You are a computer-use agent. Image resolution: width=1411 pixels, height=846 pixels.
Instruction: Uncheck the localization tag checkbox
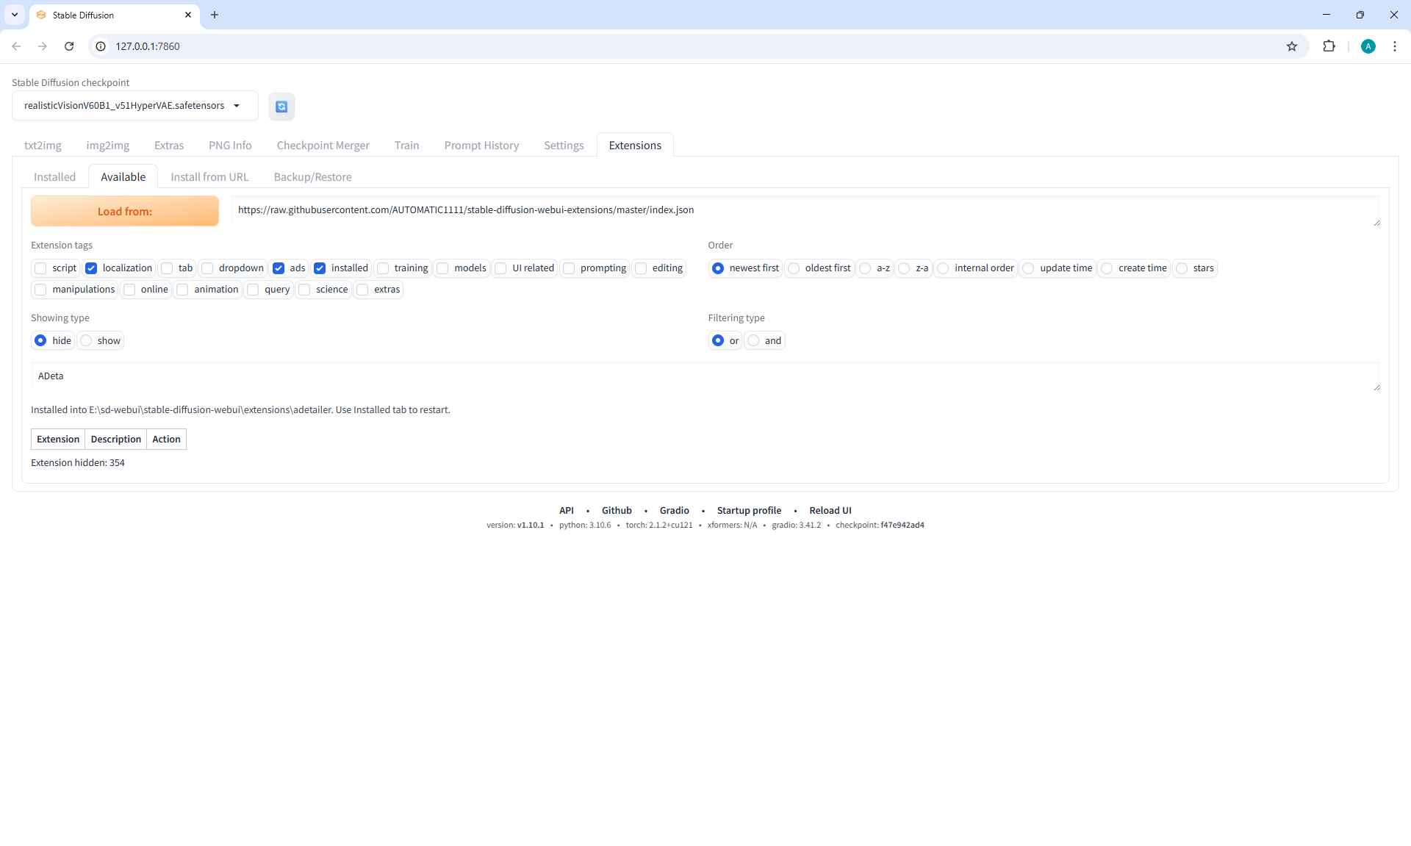click(x=91, y=268)
